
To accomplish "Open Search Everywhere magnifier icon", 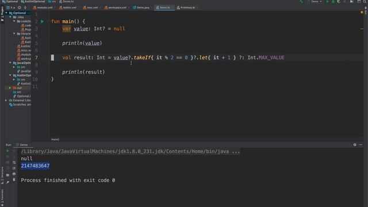I will 365,2.
